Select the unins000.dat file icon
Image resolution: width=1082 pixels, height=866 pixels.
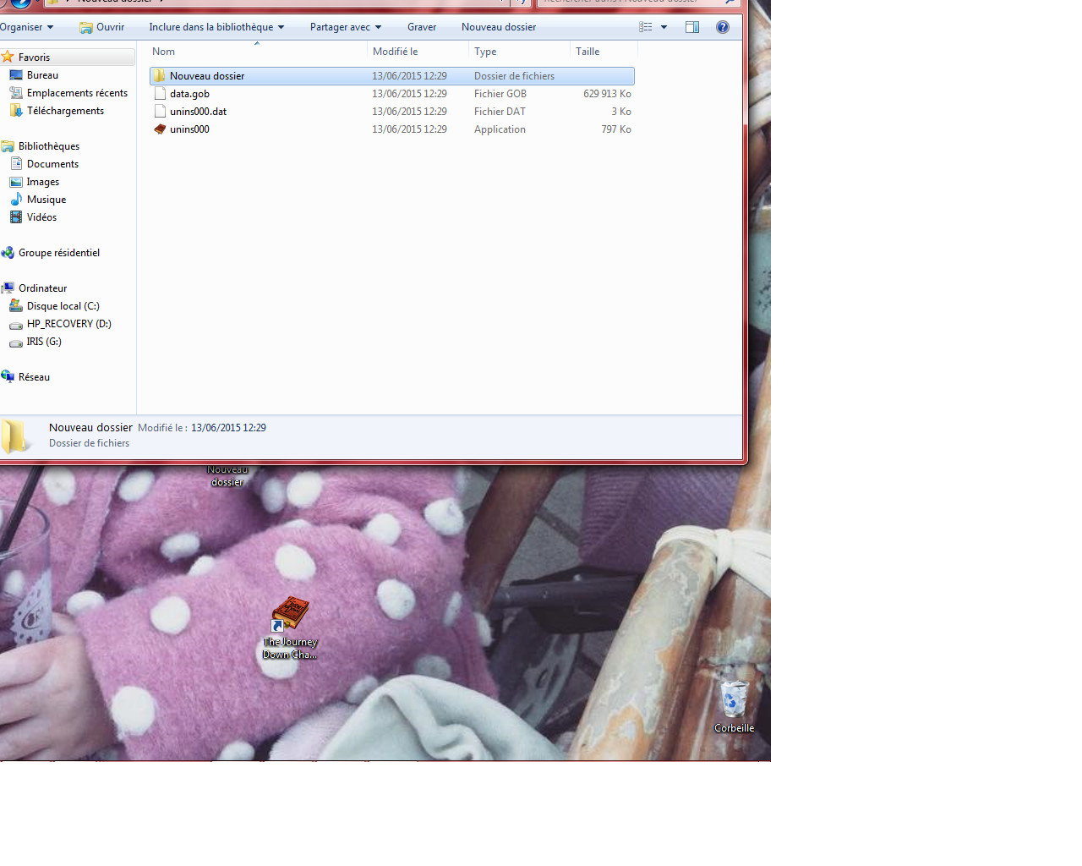tap(160, 112)
